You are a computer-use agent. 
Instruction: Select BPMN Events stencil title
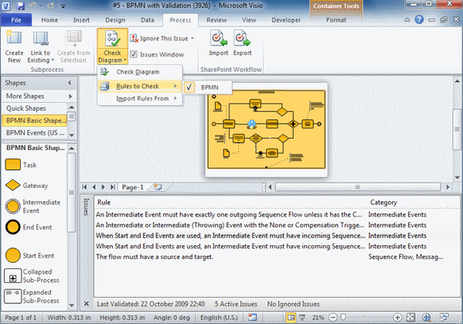[35, 133]
